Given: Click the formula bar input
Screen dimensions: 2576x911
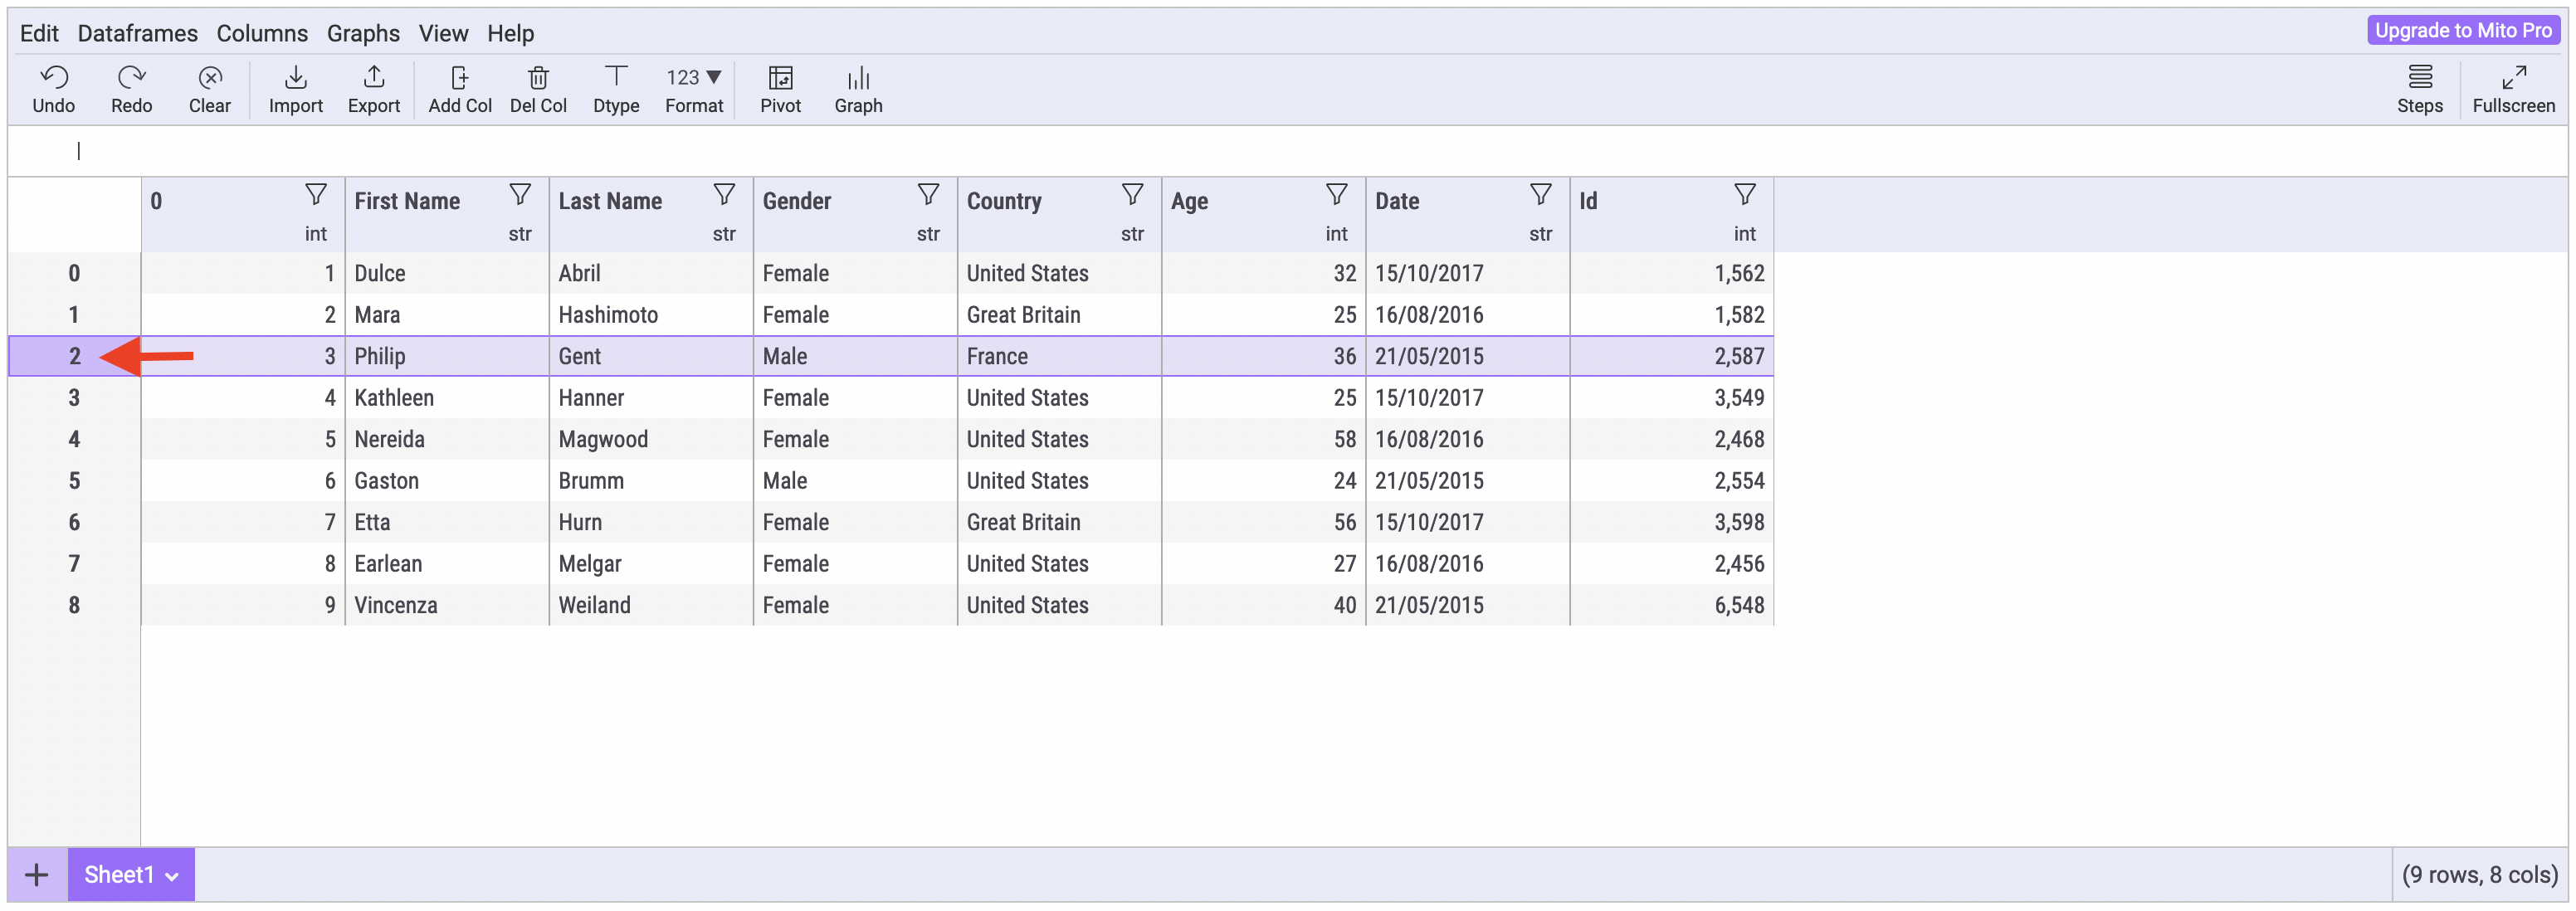Looking at the screenshot, I should [x=1288, y=151].
